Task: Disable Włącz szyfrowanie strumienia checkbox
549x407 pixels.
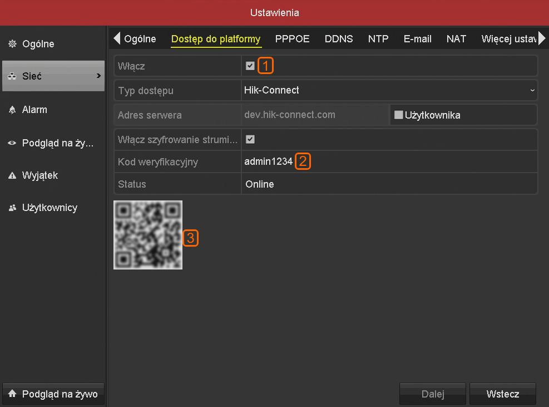Action: pyautogui.click(x=250, y=139)
